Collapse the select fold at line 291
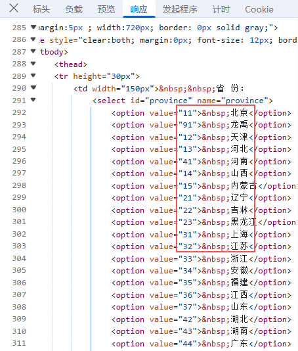298x351 pixels. 33,100
